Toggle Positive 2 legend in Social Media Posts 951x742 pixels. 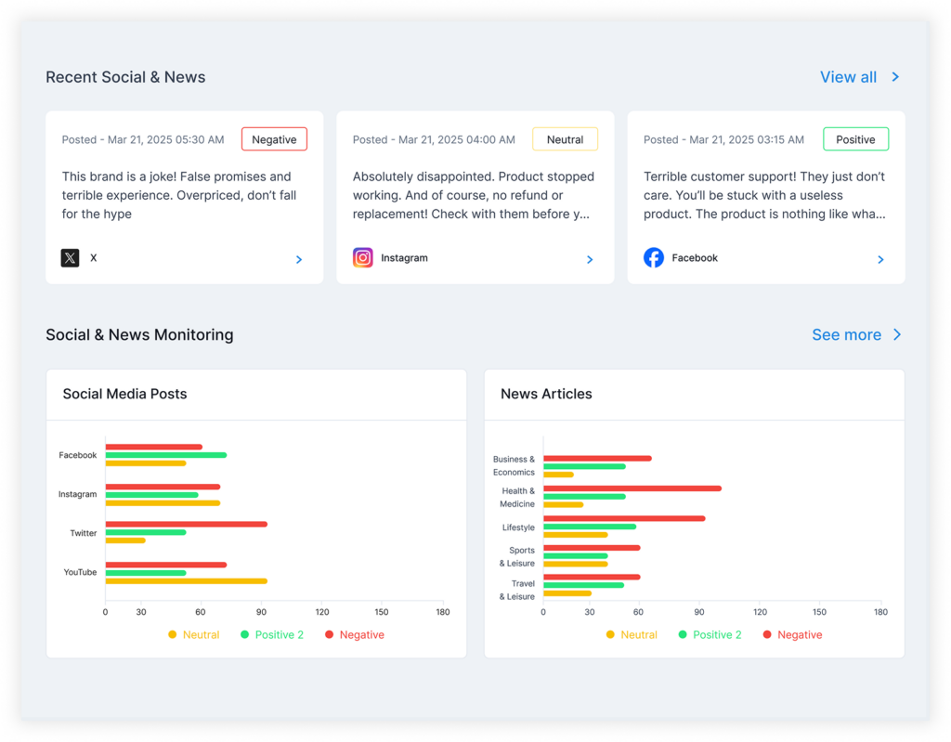pyautogui.click(x=272, y=634)
